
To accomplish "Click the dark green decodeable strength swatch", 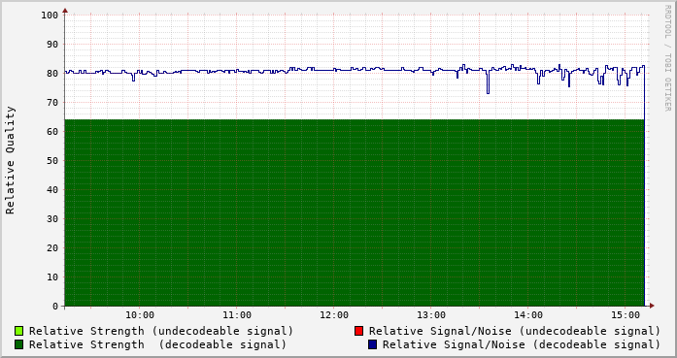I will click(19, 344).
